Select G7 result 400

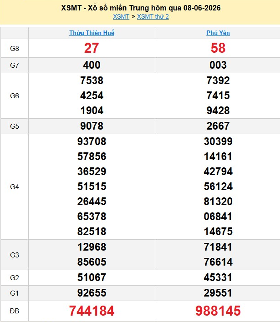[x=92, y=65]
